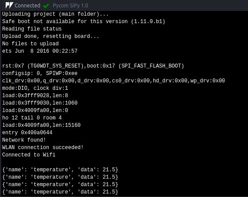Click the 'mode:DIO, clock div:1' line
Viewport: 248px width, 197px height.
[35, 88]
